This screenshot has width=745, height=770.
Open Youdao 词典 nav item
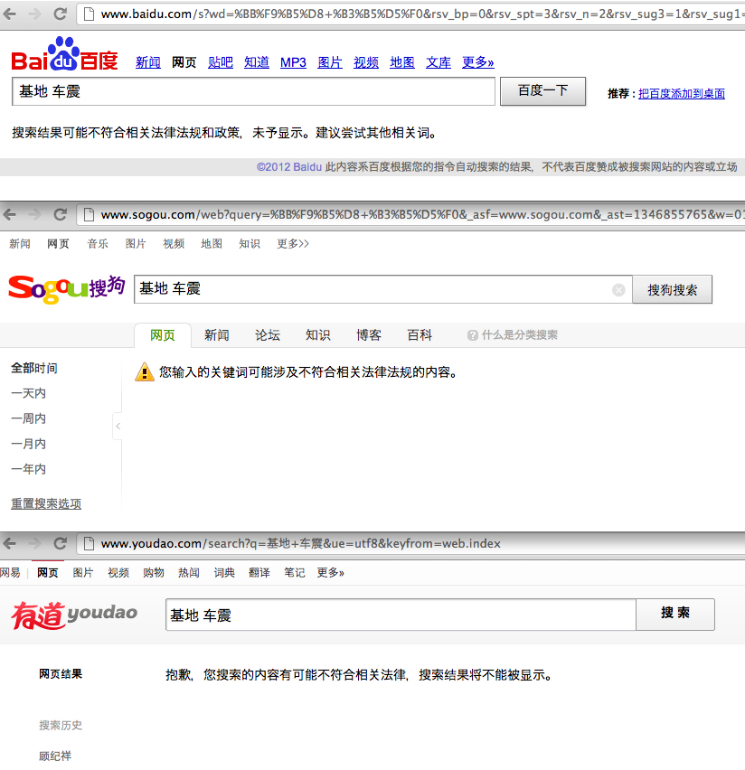coord(224,573)
